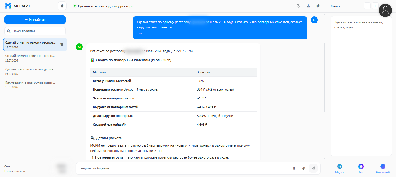Click the green AI avatar

coord(79,47)
